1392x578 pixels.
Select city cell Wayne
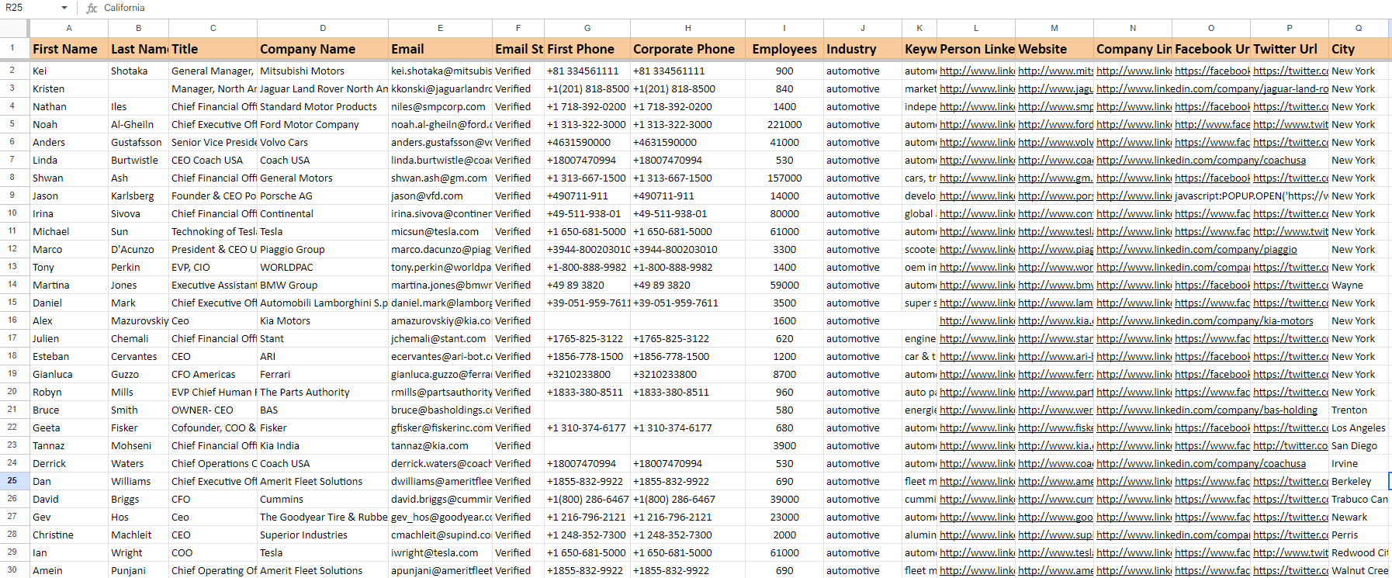(1359, 285)
